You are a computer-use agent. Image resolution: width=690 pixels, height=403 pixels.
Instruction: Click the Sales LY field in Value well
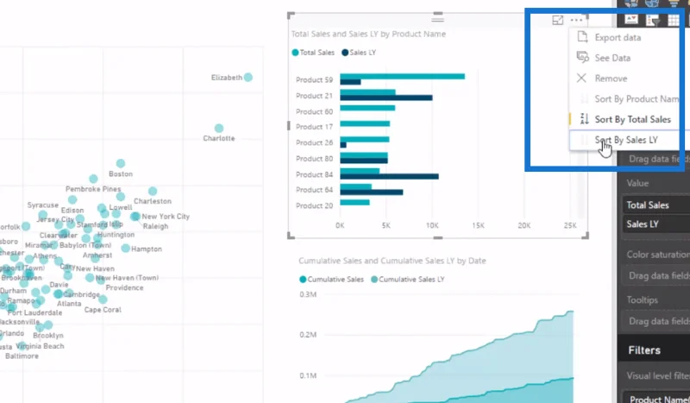[656, 224]
